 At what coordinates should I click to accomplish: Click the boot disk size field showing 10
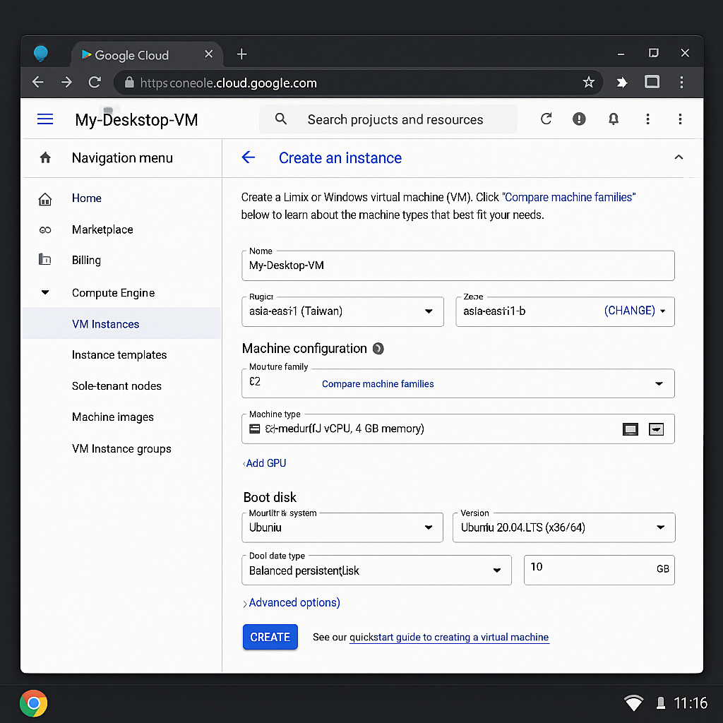click(x=599, y=570)
